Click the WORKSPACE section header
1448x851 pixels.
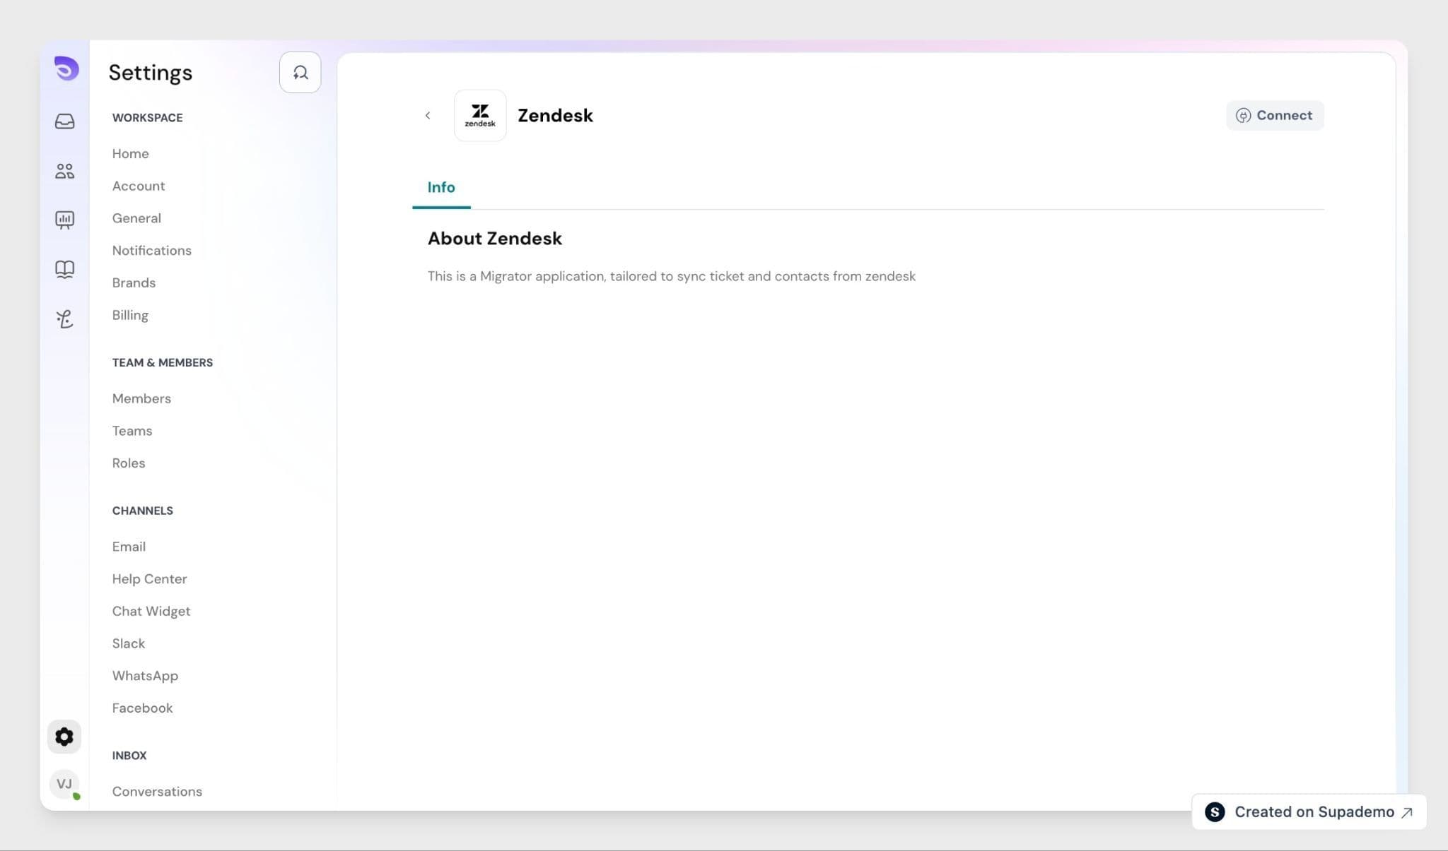(148, 118)
